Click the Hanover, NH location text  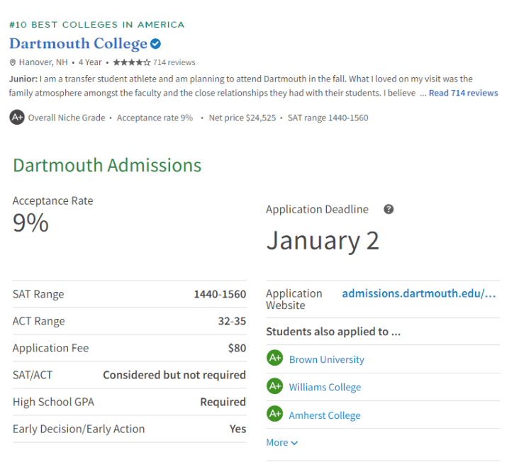43,62
